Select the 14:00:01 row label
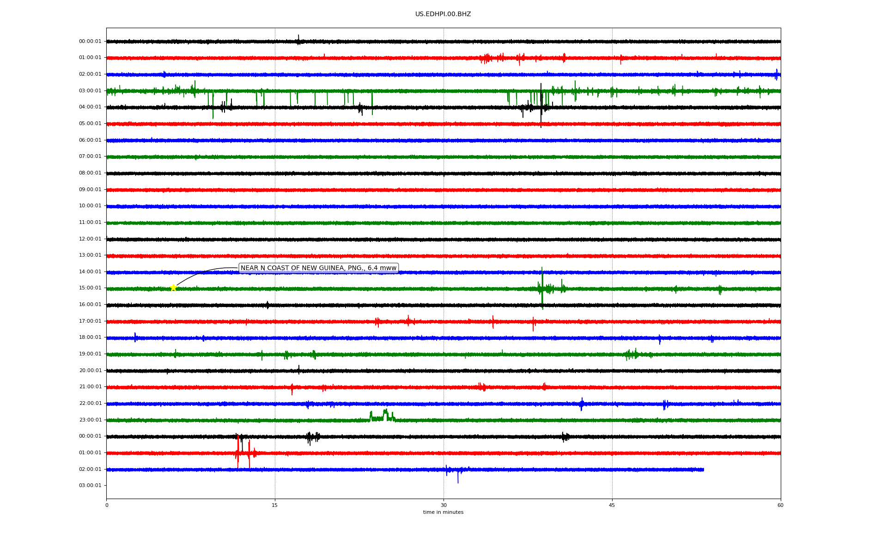 tap(90, 272)
